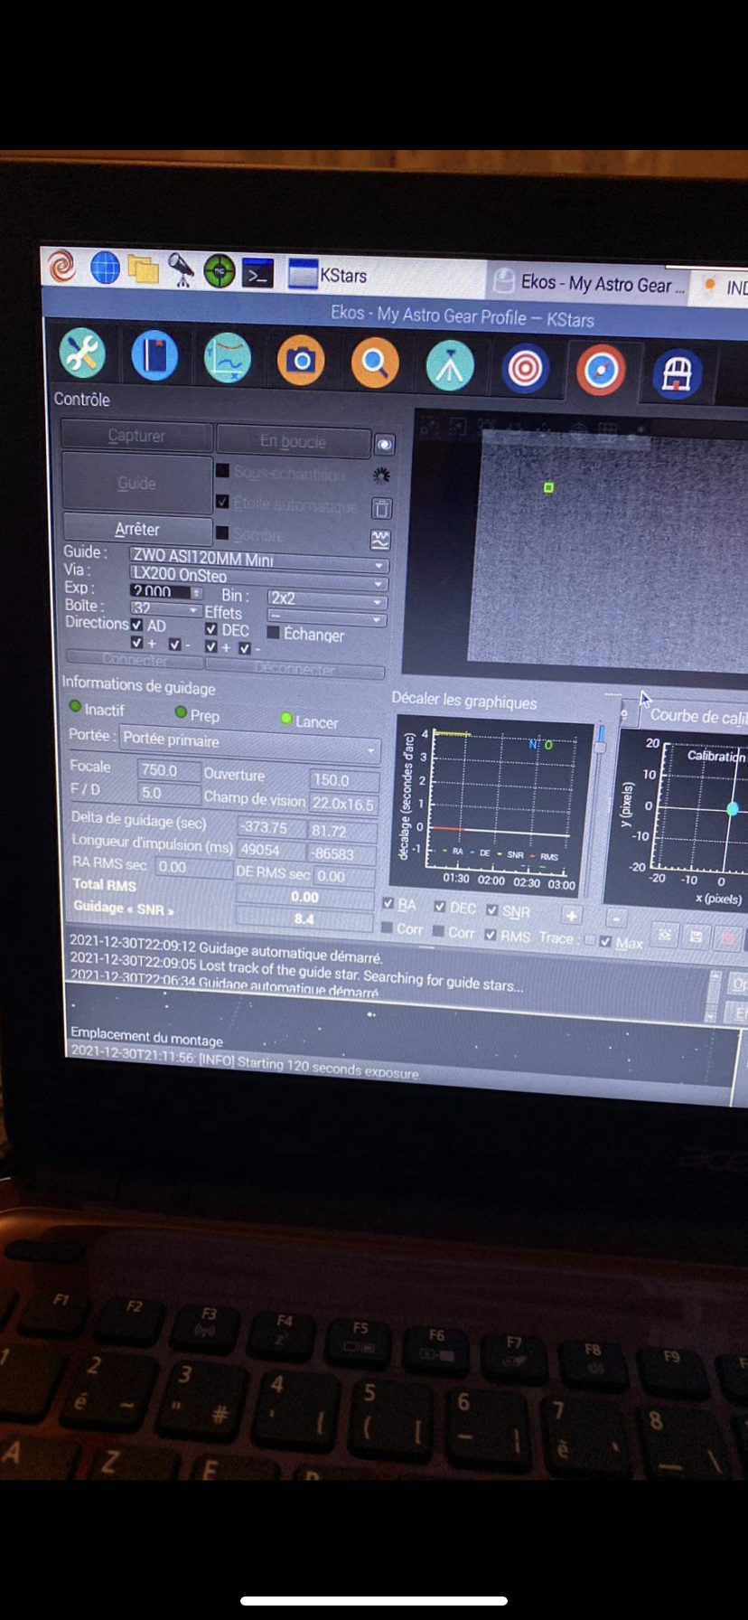748x1620 pixels.
Task: Launch the web browser globe icon
Action: tap(105, 268)
